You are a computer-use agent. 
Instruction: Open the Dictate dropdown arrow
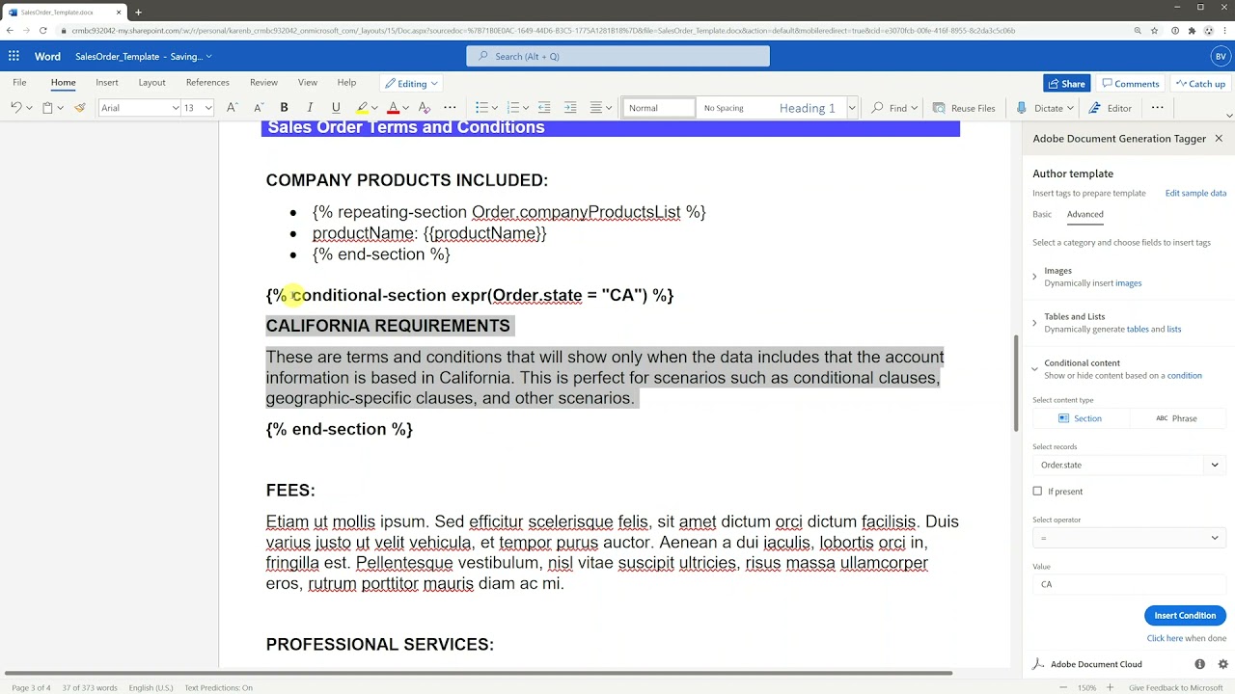pyautogui.click(x=1070, y=108)
